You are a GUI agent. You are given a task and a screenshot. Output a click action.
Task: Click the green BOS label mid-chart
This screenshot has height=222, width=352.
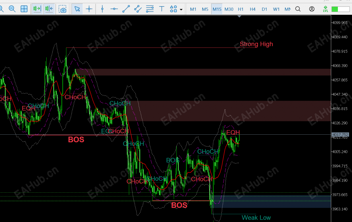pyautogui.click(x=172, y=160)
